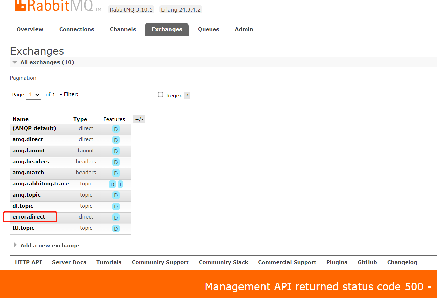Viewport: 437px width, 298px height.
Task: Open the Plugins footer link
Action: tap(337, 262)
